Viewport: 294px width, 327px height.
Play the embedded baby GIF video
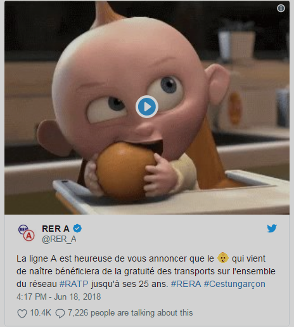[147, 107]
